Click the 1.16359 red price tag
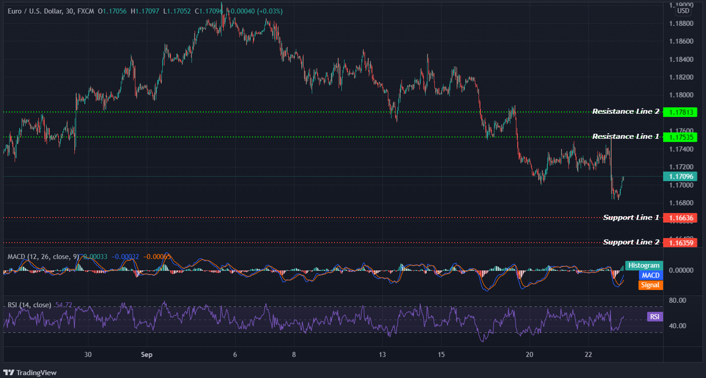 click(680, 243)
